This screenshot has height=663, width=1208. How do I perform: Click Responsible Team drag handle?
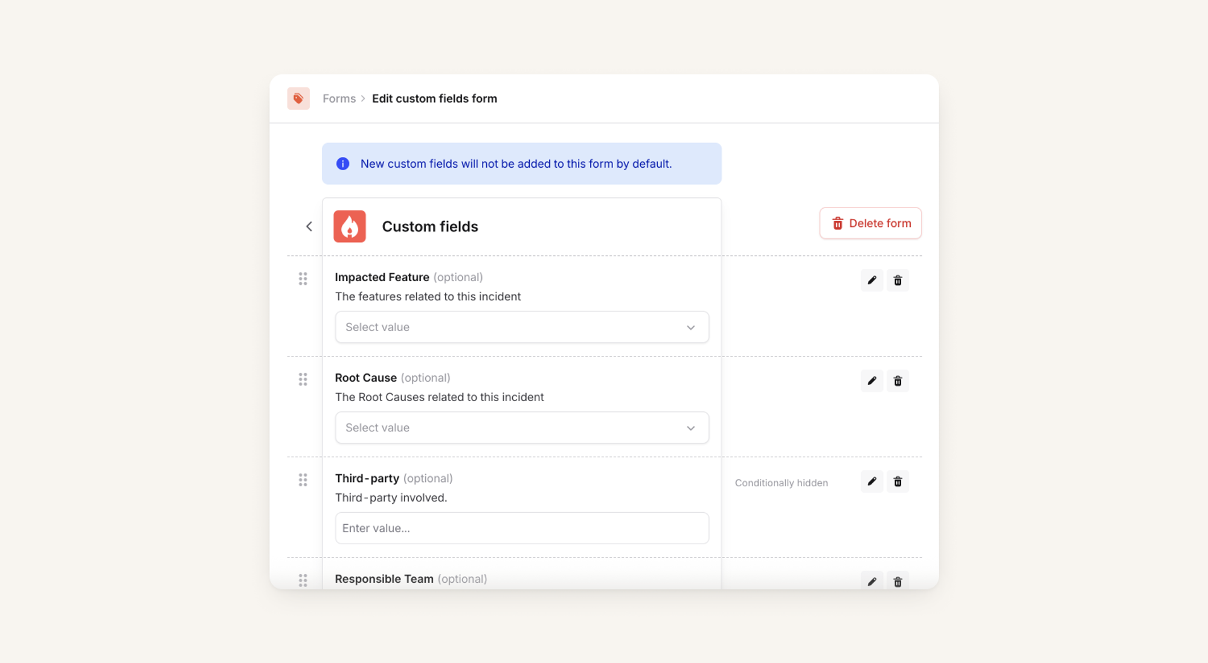tap(303, 580)
